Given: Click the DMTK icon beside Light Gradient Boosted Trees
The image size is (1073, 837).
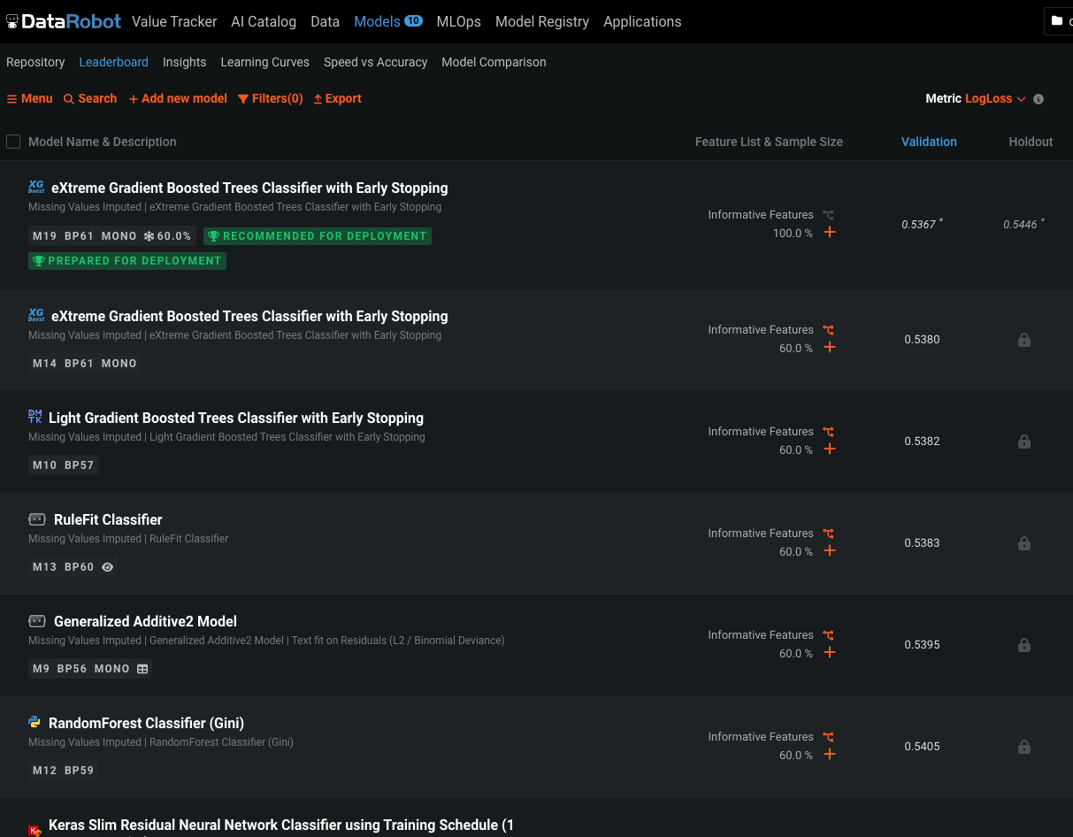Looking at the screenshot, I should (x=35, y=417).
